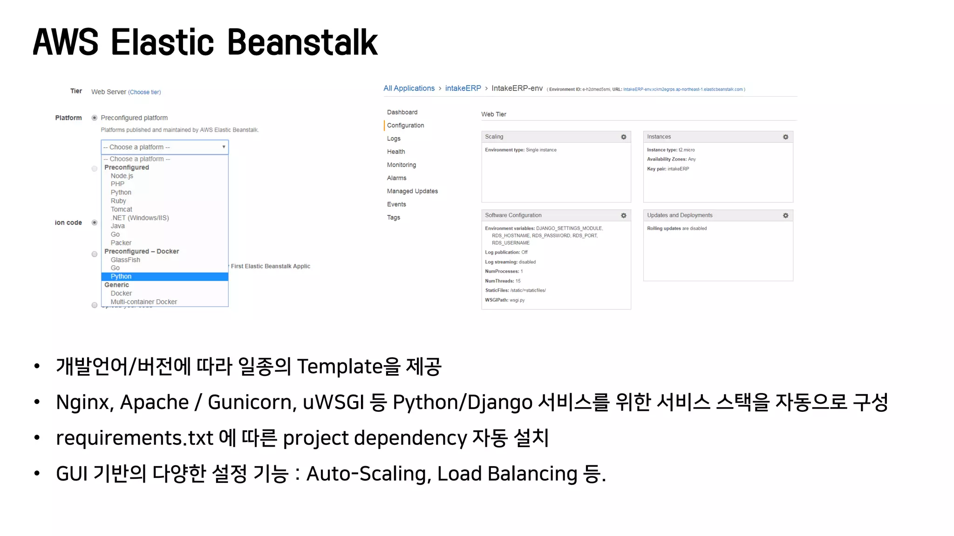Choose Java from the platform list
Image resolution: width=954 pixels, height=536 pixels.
(x=117, y=226)
